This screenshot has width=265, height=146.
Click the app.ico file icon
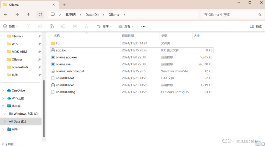coord(53,50)
